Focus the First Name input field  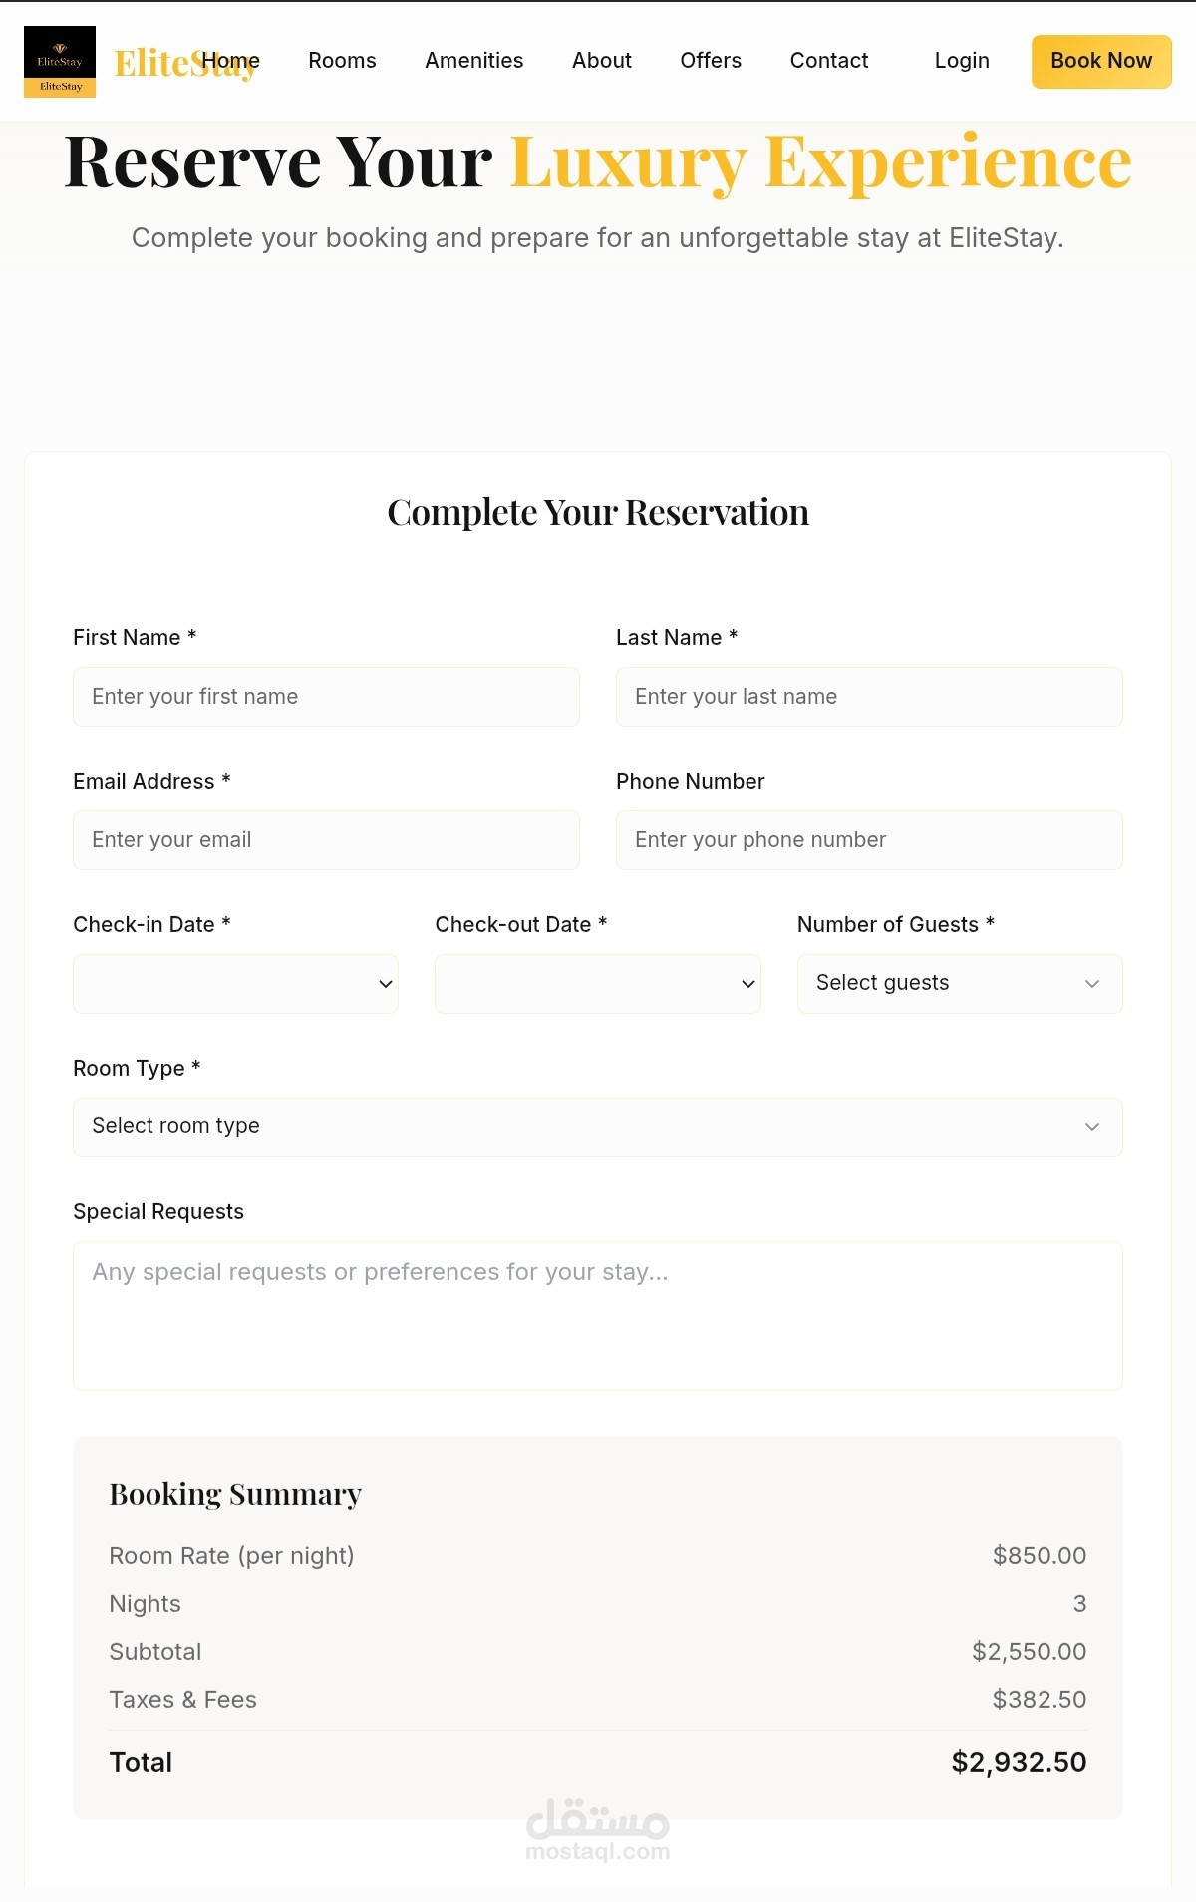tap(326, 697)
